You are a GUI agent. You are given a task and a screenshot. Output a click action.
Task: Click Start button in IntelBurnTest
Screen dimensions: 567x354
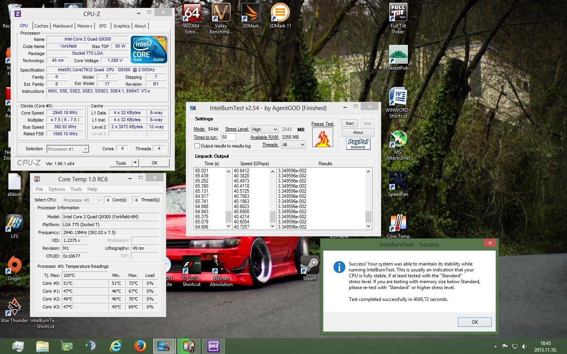point(349,124)
